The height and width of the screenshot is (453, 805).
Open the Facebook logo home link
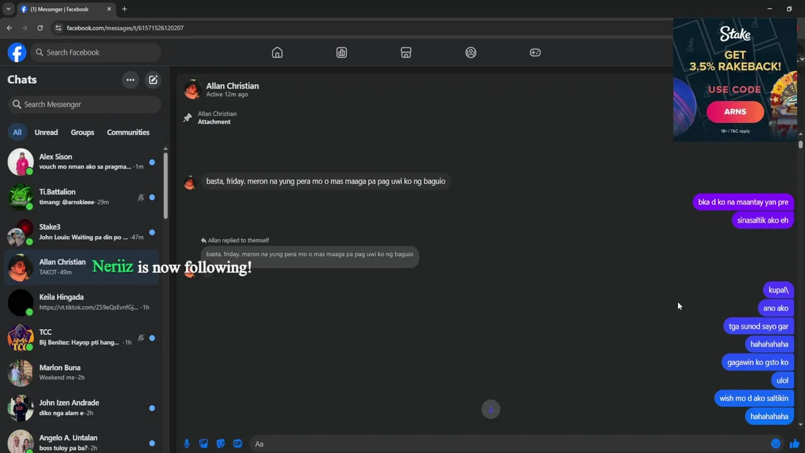click(17, 52)
